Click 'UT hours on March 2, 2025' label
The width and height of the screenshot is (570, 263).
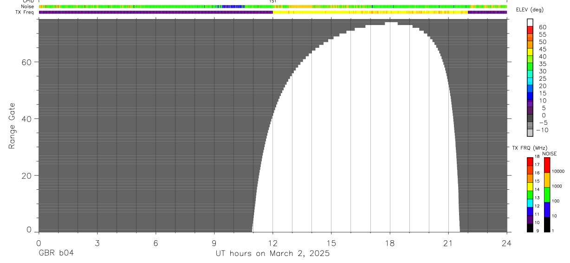[272, 254]
